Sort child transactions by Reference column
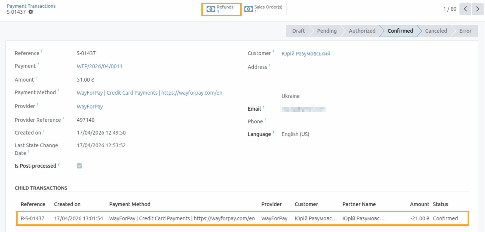Viewport: 485px width, 232px height. tap(33, 204)
